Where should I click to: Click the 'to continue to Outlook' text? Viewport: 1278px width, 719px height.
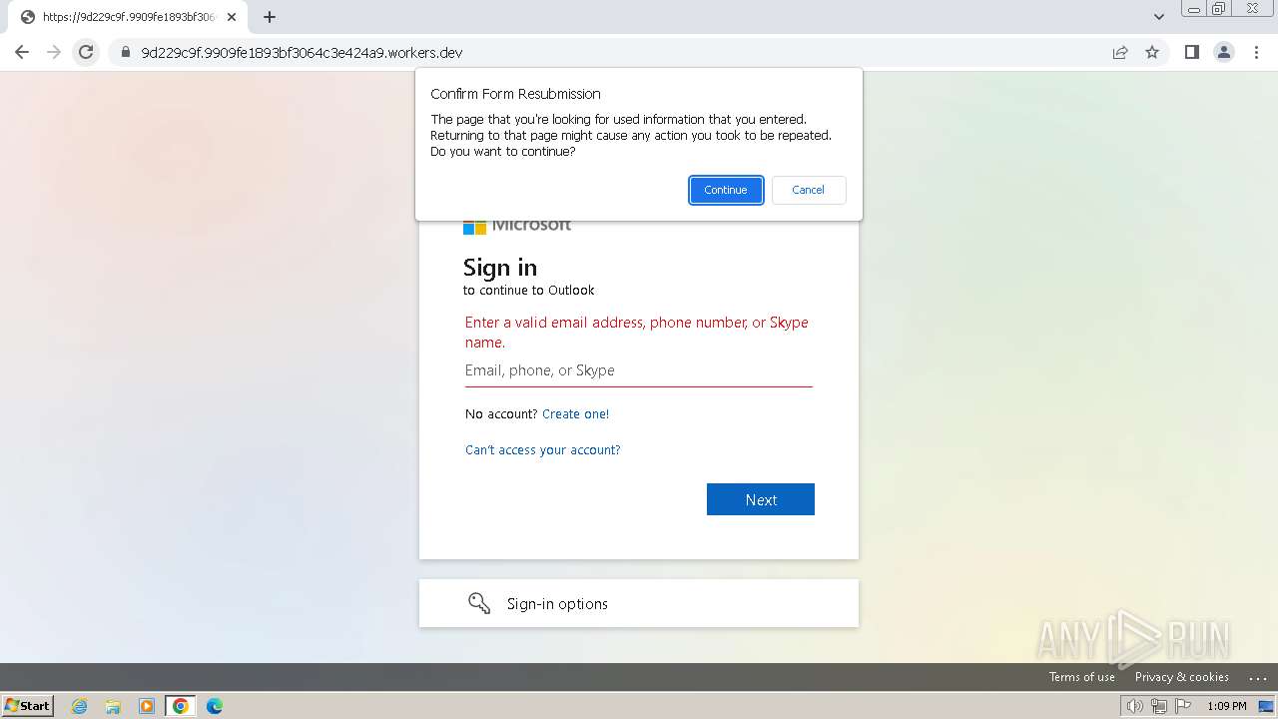pyautogui.click(x=528, y=291)
